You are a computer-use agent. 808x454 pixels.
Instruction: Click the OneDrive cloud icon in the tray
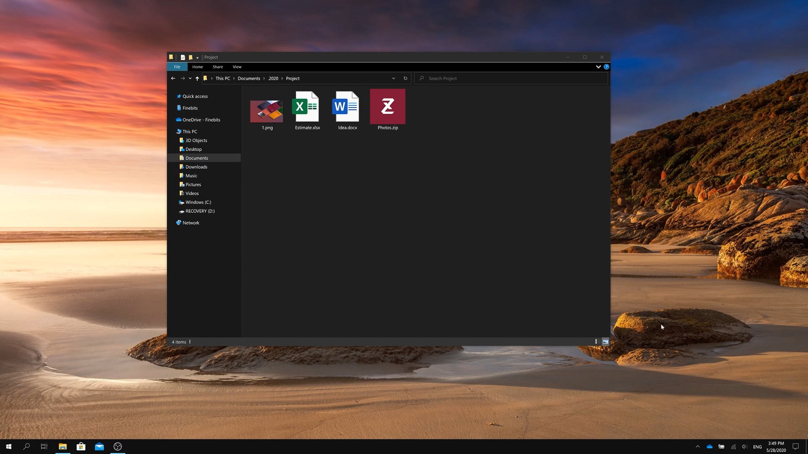pyautogui.click(x=710, y=446)
